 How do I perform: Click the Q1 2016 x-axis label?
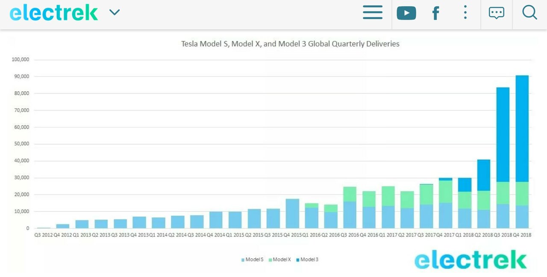(312, 235)
